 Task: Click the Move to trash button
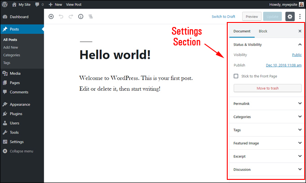(268, 88)
